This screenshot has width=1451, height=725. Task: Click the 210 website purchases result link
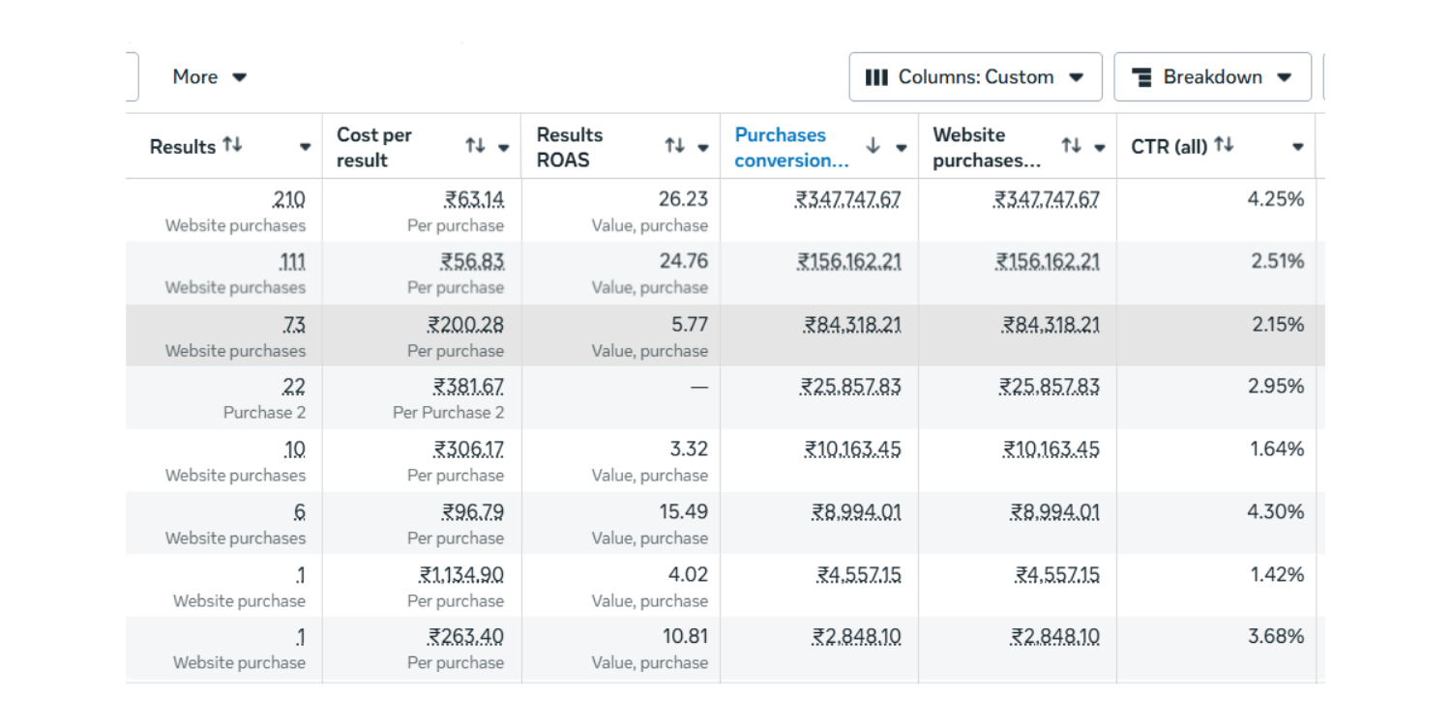click(288, 199)
